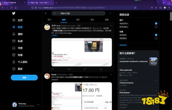Toggle the browser sidebar icon
This screenshot has height=110, width=172.
coord(161,8)
